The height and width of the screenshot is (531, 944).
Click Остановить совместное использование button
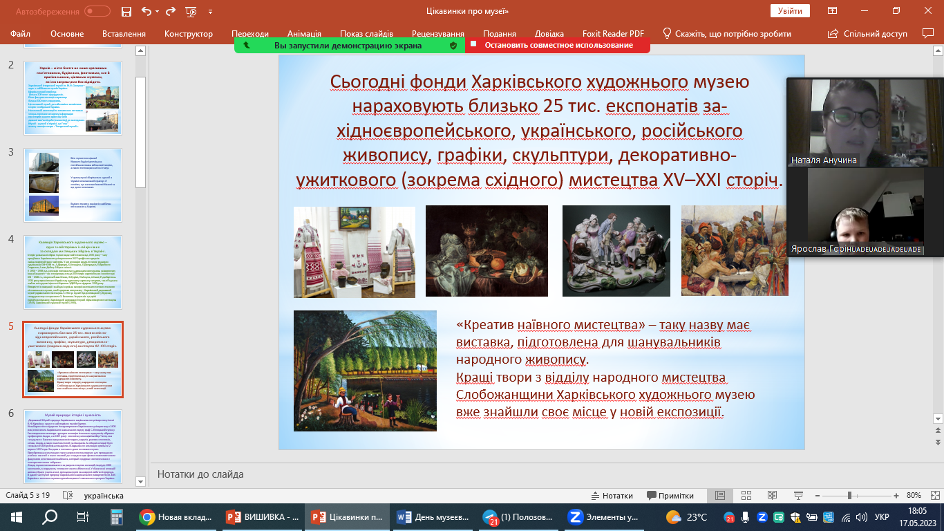558,45
